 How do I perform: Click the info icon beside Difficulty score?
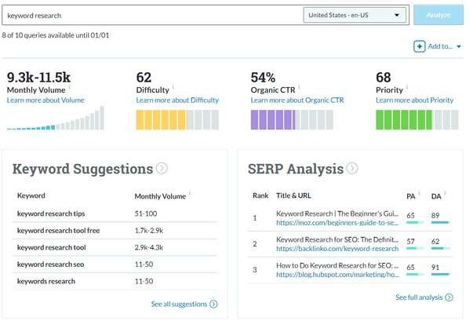click(x=173, y=87)
